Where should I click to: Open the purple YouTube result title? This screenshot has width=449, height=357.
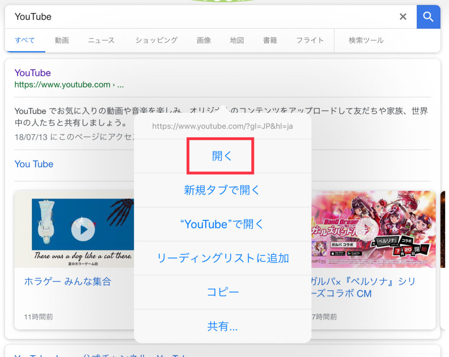(32, 73)
